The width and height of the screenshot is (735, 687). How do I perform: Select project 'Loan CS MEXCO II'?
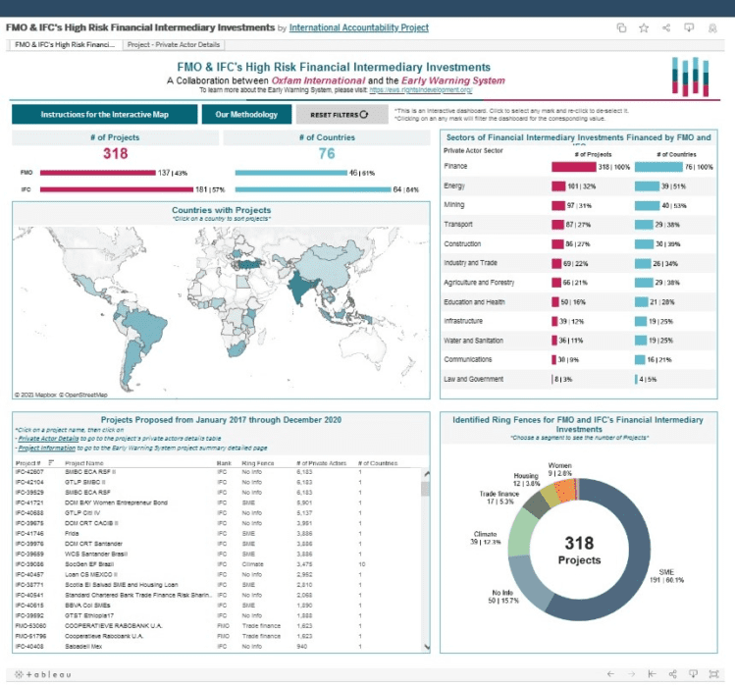pos(91,574)
